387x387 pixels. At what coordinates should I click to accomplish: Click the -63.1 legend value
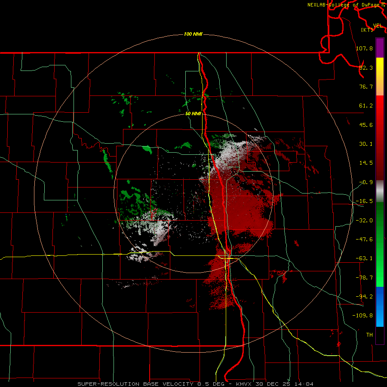(x=364, y=258)
